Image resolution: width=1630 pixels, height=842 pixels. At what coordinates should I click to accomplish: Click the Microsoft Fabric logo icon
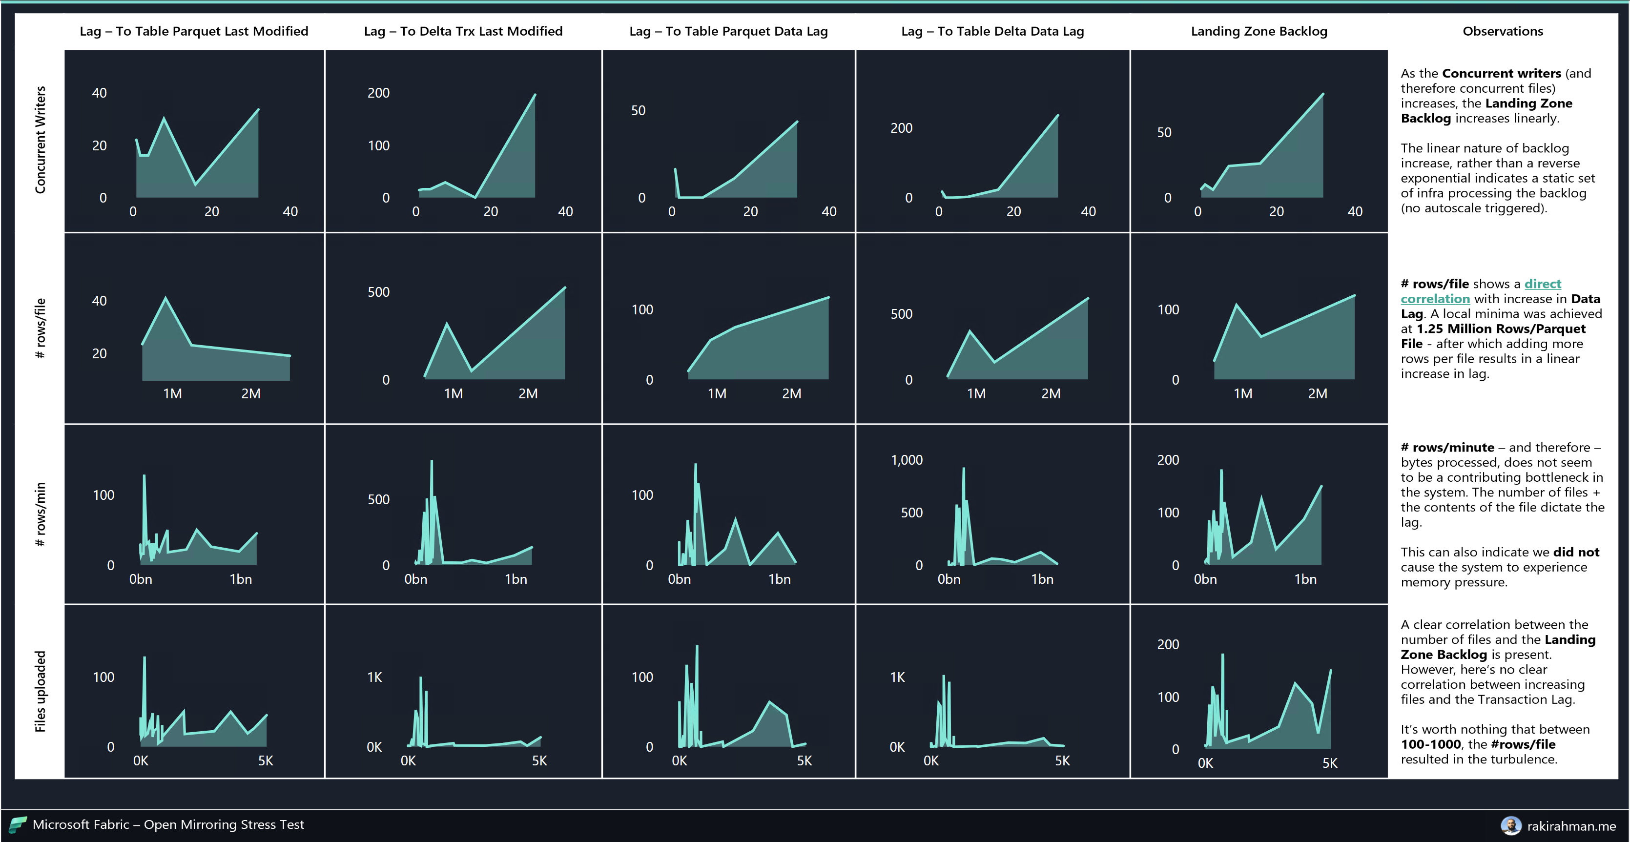[x=17, y=824]
